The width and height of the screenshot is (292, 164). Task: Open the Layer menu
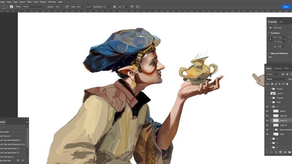tap(9, 2)
